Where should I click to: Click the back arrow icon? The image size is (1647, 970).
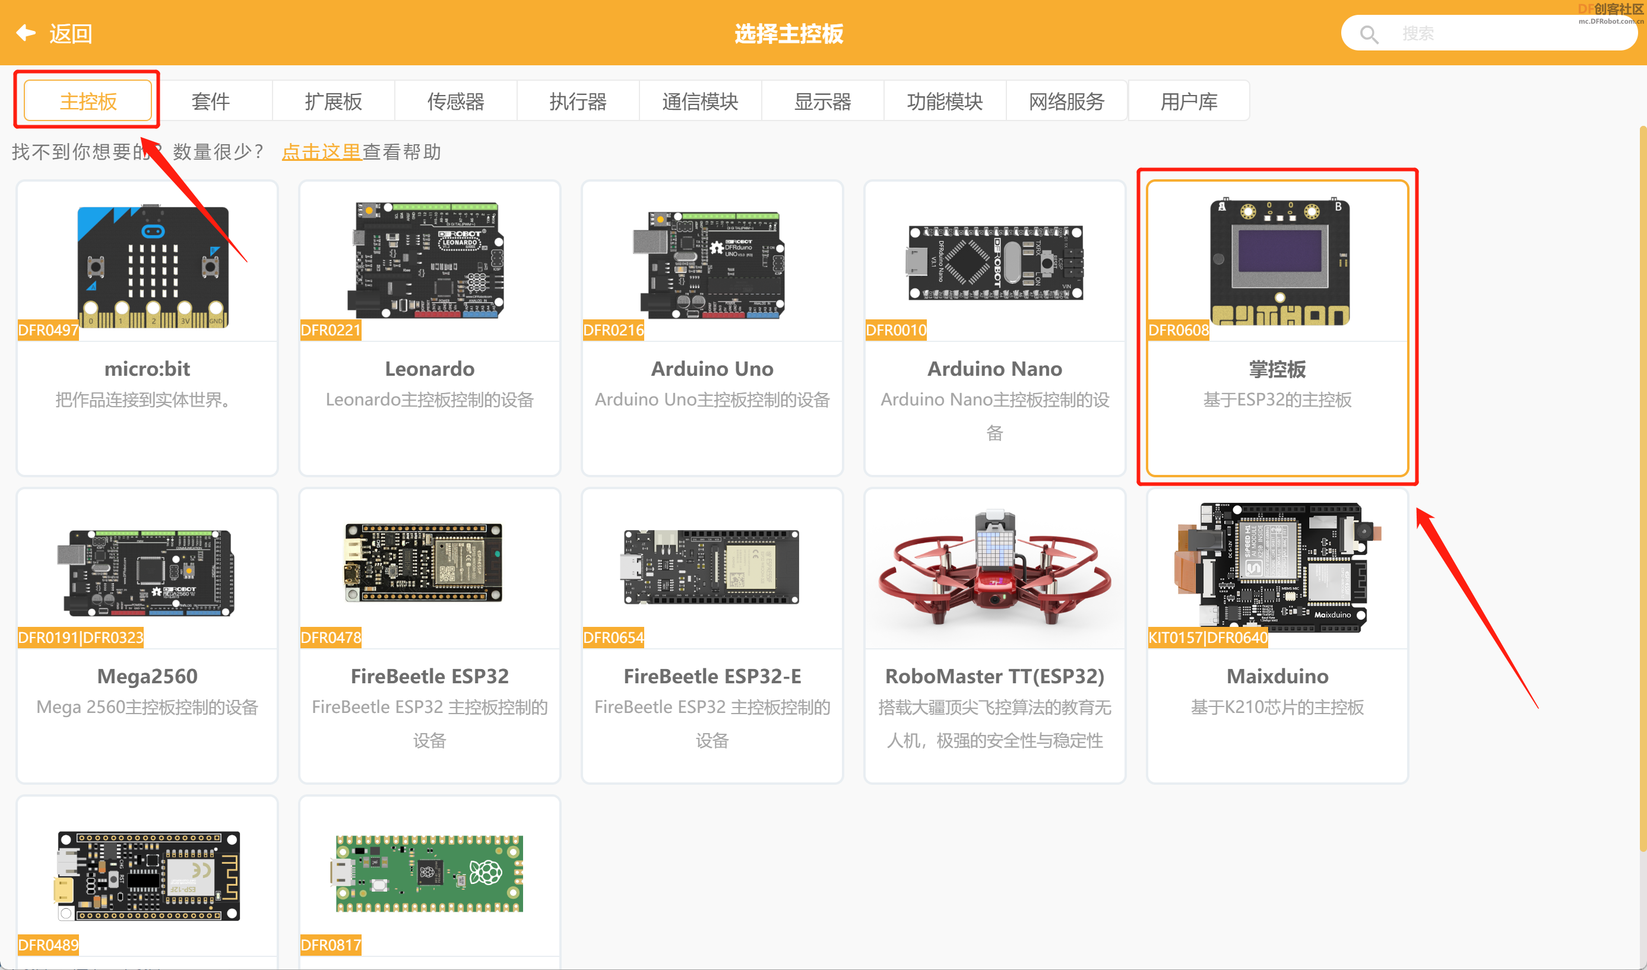click(26, 33)
